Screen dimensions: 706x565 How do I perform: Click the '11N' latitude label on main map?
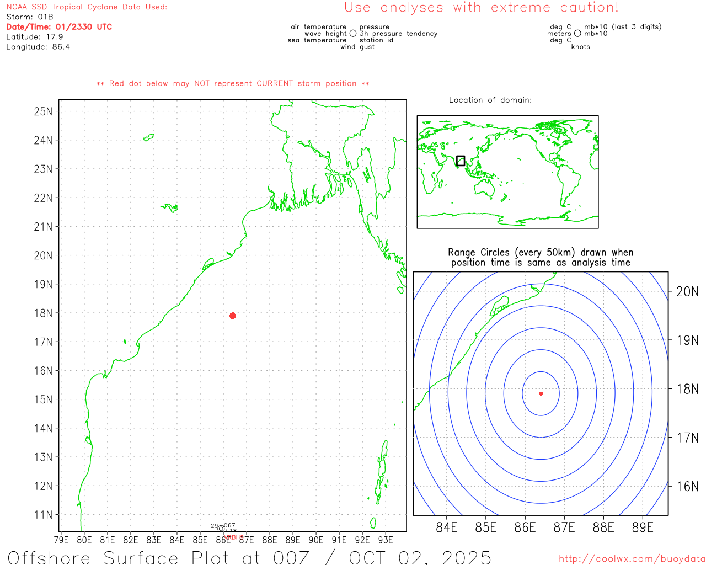point(43,515)
